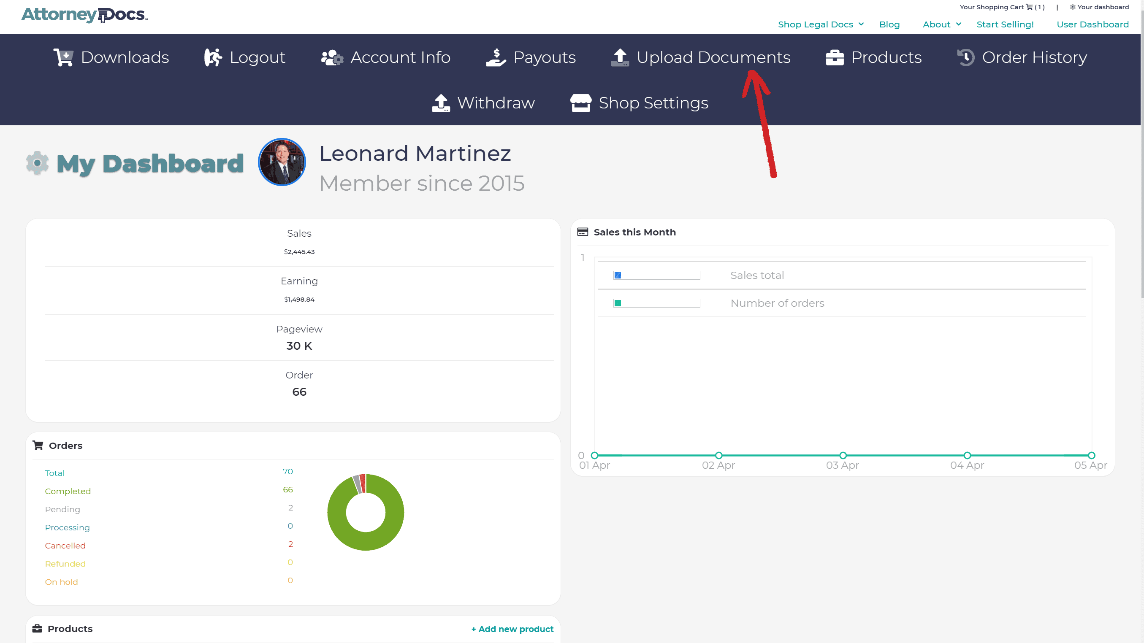1144x643 pixels.
Task: Click the Downloads cart icon
Action: [x=63, y=57]
